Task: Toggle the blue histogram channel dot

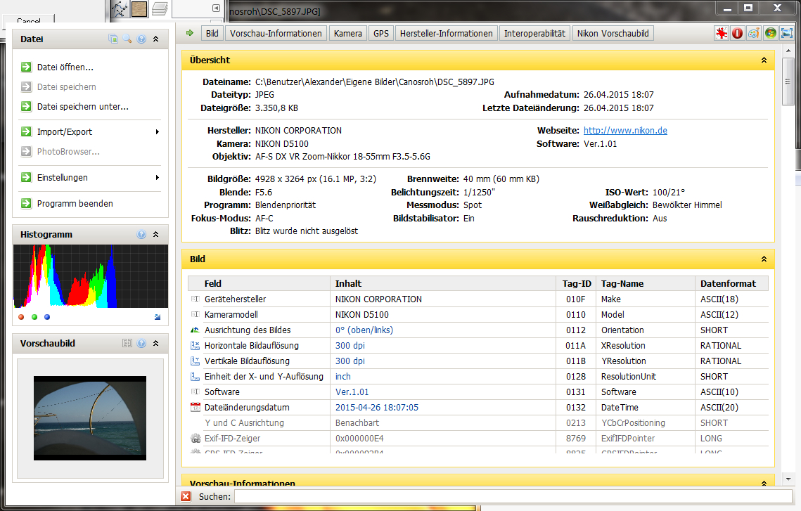Action: (47, 317)
